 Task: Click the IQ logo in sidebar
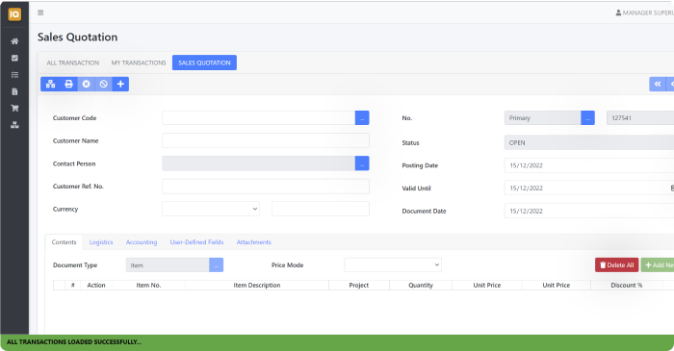pos(14,14)
